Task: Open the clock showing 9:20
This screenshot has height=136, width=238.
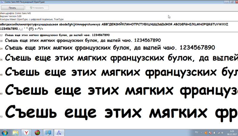Action: tap(232, 133)
